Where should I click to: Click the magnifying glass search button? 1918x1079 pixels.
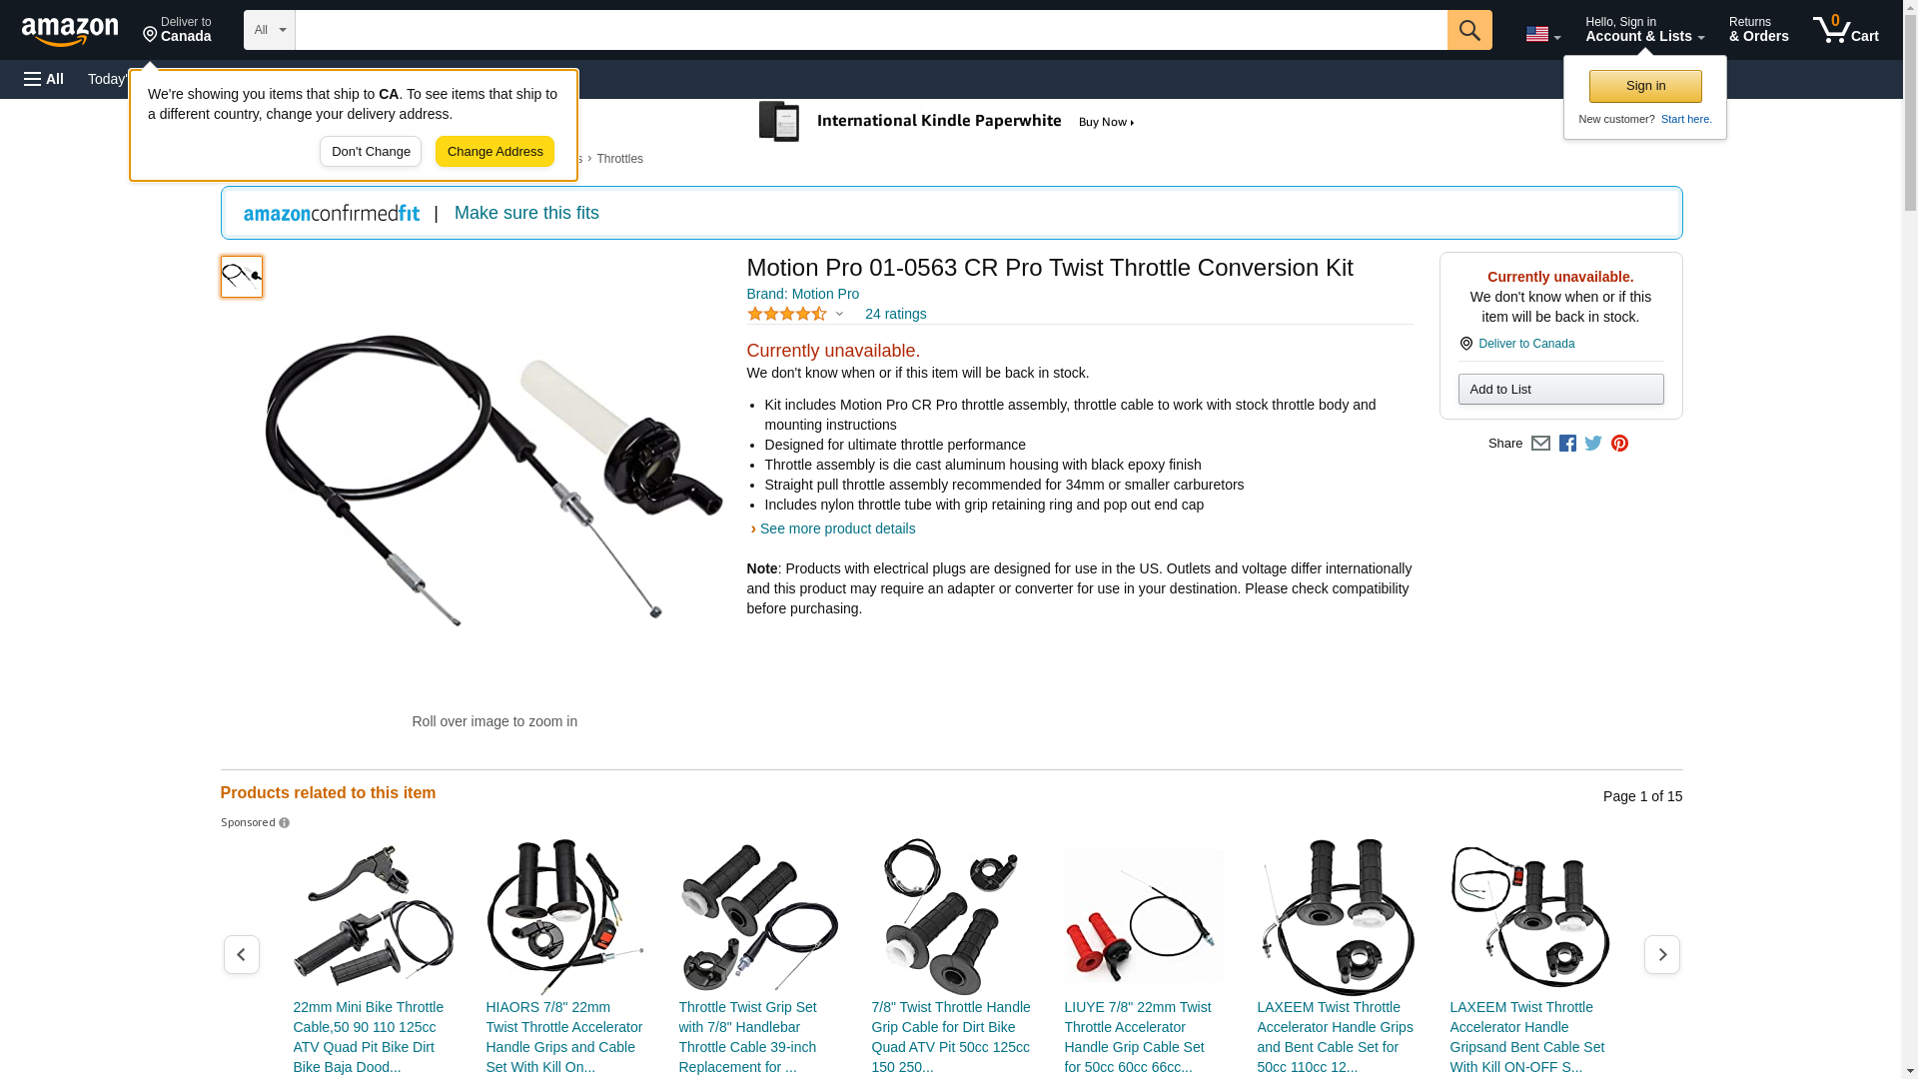pos(1469,30)
